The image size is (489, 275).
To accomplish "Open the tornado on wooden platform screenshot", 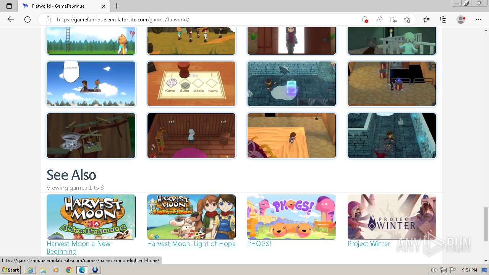I will [91, 135].
